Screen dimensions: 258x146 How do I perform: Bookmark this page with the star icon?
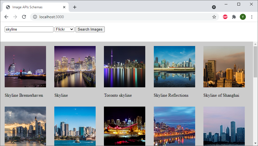tap(214, 17)
